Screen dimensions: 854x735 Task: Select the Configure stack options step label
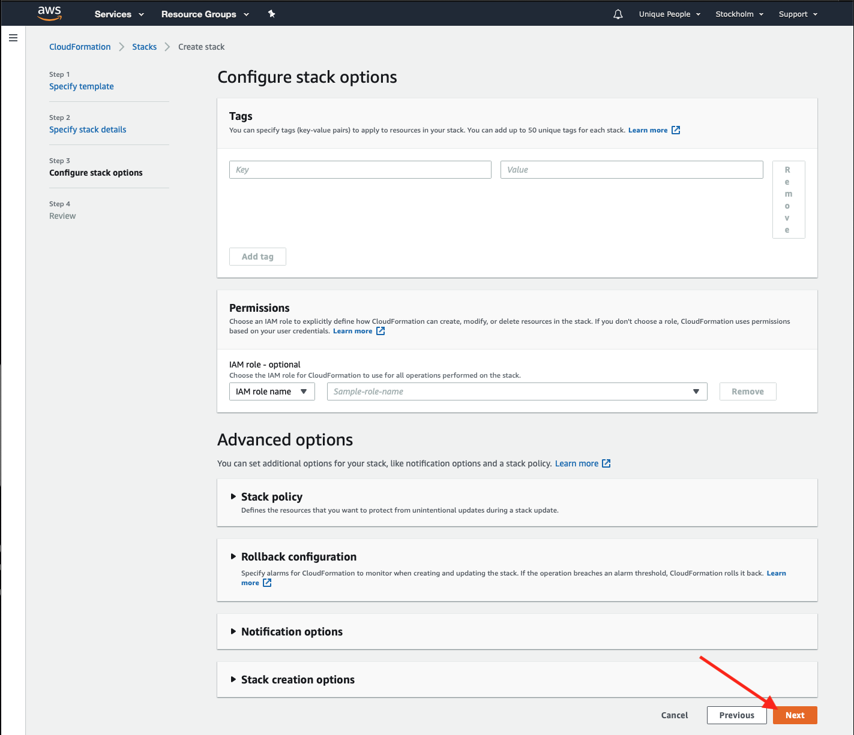click(x=96, y=173)
